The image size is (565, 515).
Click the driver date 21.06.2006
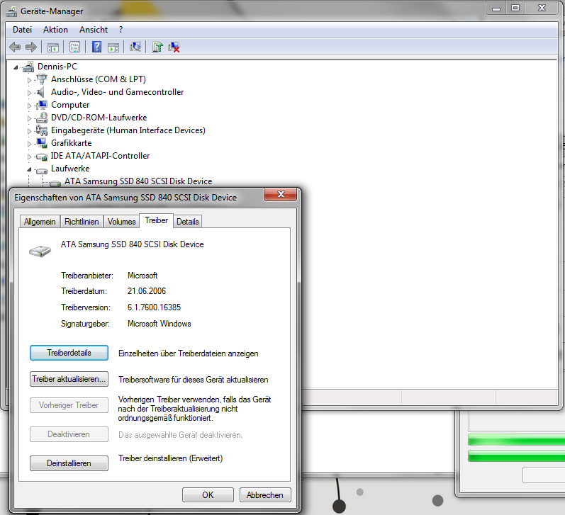pos(146,291)
